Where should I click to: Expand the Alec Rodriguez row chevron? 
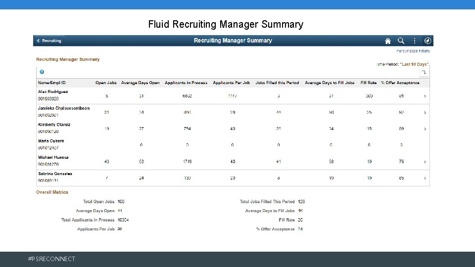point(425,96)
